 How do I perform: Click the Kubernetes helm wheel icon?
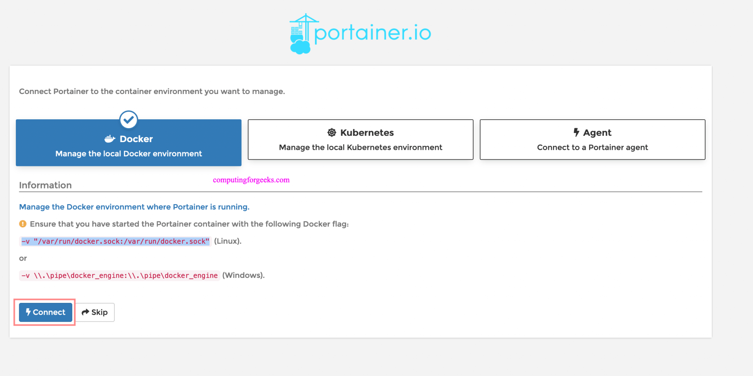(x=332, y=133)
